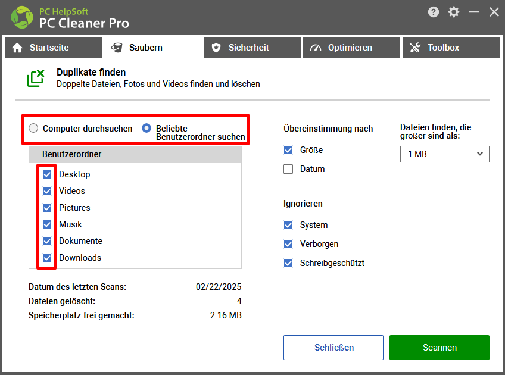The height and width of the screenshot is (375, 505).
Task: Select the Computer durchsuchen radio button
Action: pos(33,128)
